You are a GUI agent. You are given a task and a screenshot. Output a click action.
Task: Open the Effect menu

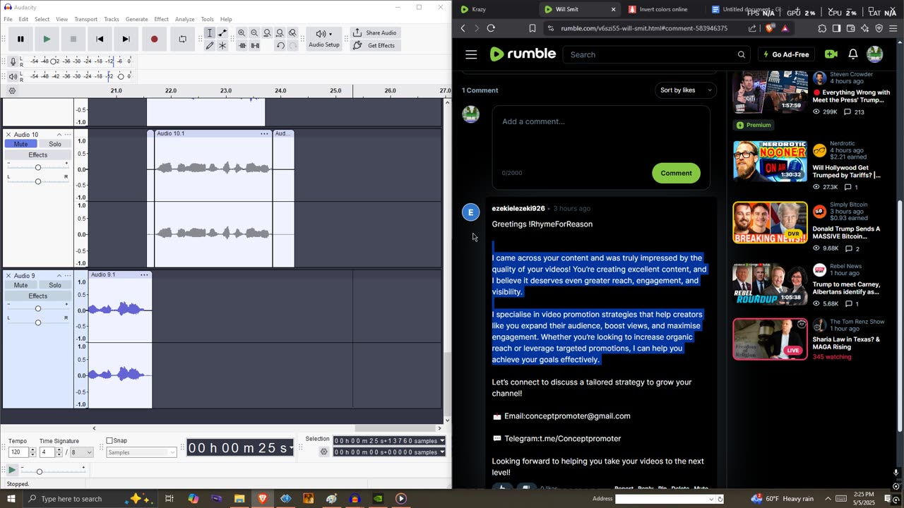click(161, 19)
